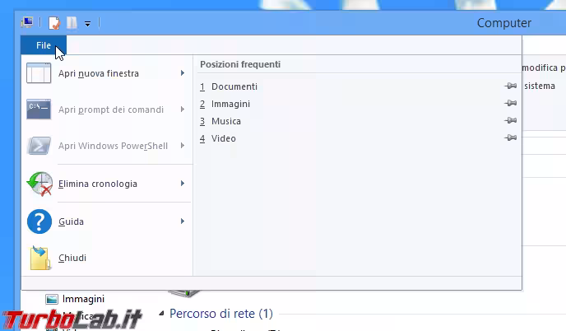This screenshot has height=331, width=566.
Task: Pin Video using its pushpin icon
Action: [x=511, y=138]
